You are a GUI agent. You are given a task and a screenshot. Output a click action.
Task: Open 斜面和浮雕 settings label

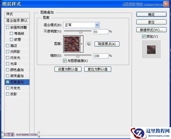pyautogui.click(x=18, y=27)
